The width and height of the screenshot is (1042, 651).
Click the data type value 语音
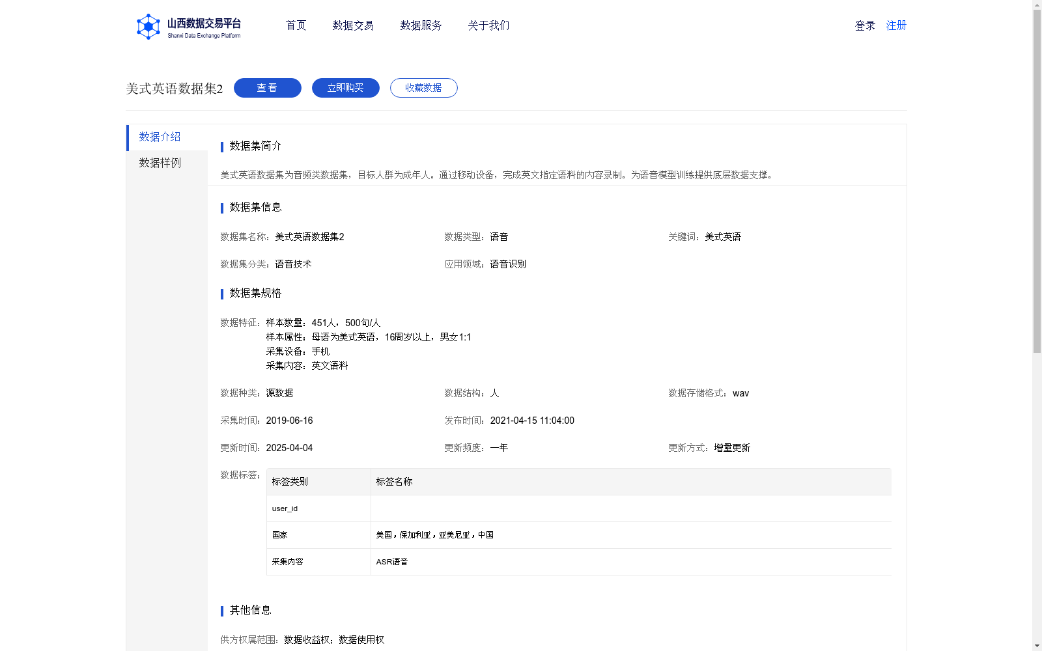(499, 237)
